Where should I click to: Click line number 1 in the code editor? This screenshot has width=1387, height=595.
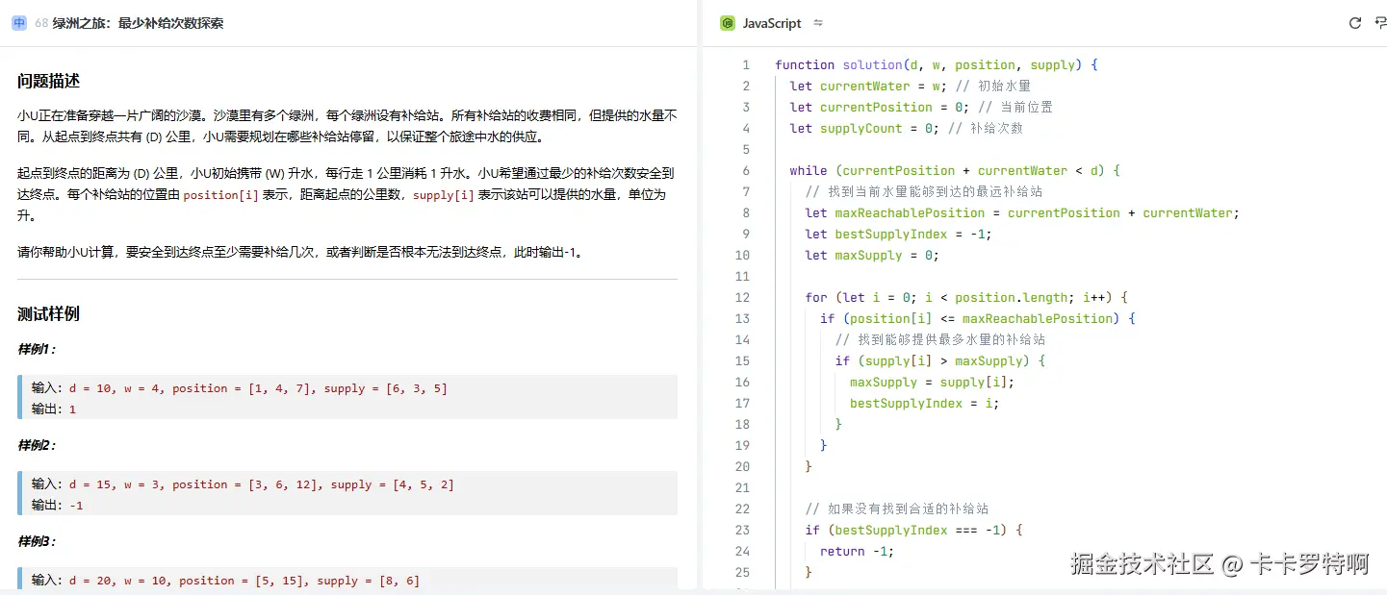tap(746, 64)
